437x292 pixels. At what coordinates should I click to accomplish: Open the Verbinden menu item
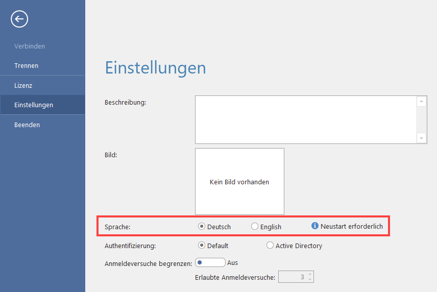30,46
